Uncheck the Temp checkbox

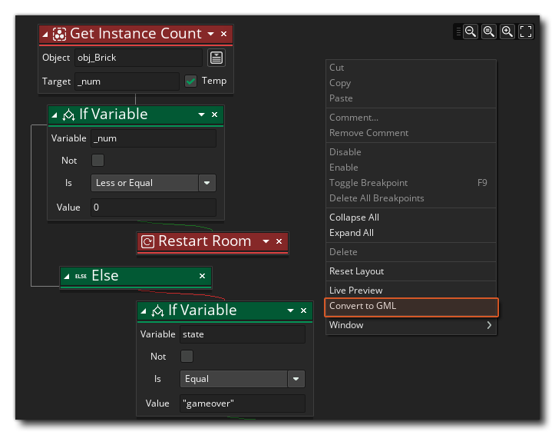(x=191, y=81)
